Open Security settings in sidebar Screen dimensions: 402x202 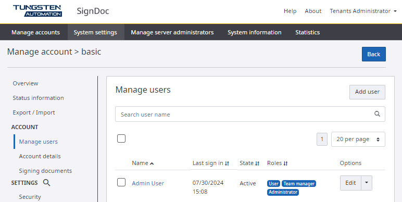(x=30, y=197)
